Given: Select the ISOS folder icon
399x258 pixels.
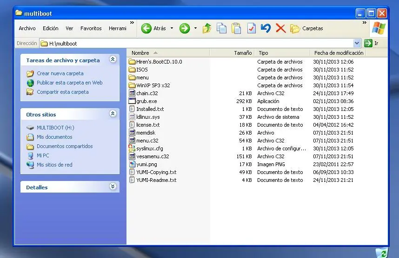Looking at the screenshot, I should [x=132, y=70].
